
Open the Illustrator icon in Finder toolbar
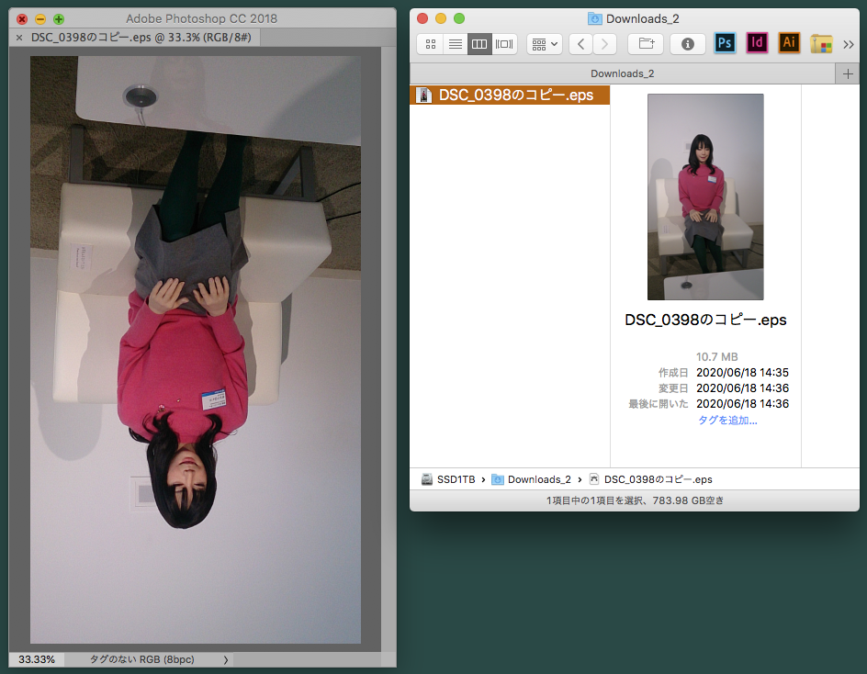pos(788,43)
